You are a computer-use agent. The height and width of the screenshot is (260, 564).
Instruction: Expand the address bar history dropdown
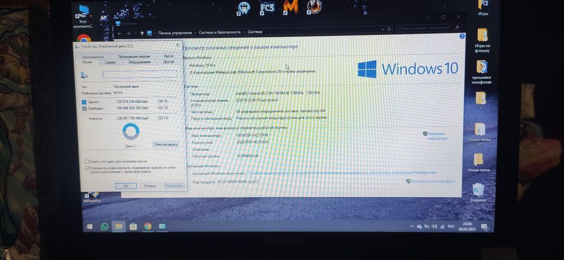[x=382, y=29]
